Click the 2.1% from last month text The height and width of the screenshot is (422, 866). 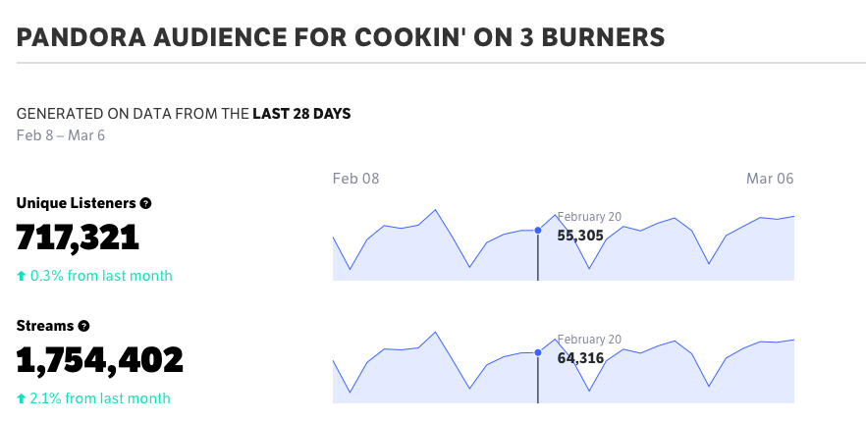pos(100,398)
